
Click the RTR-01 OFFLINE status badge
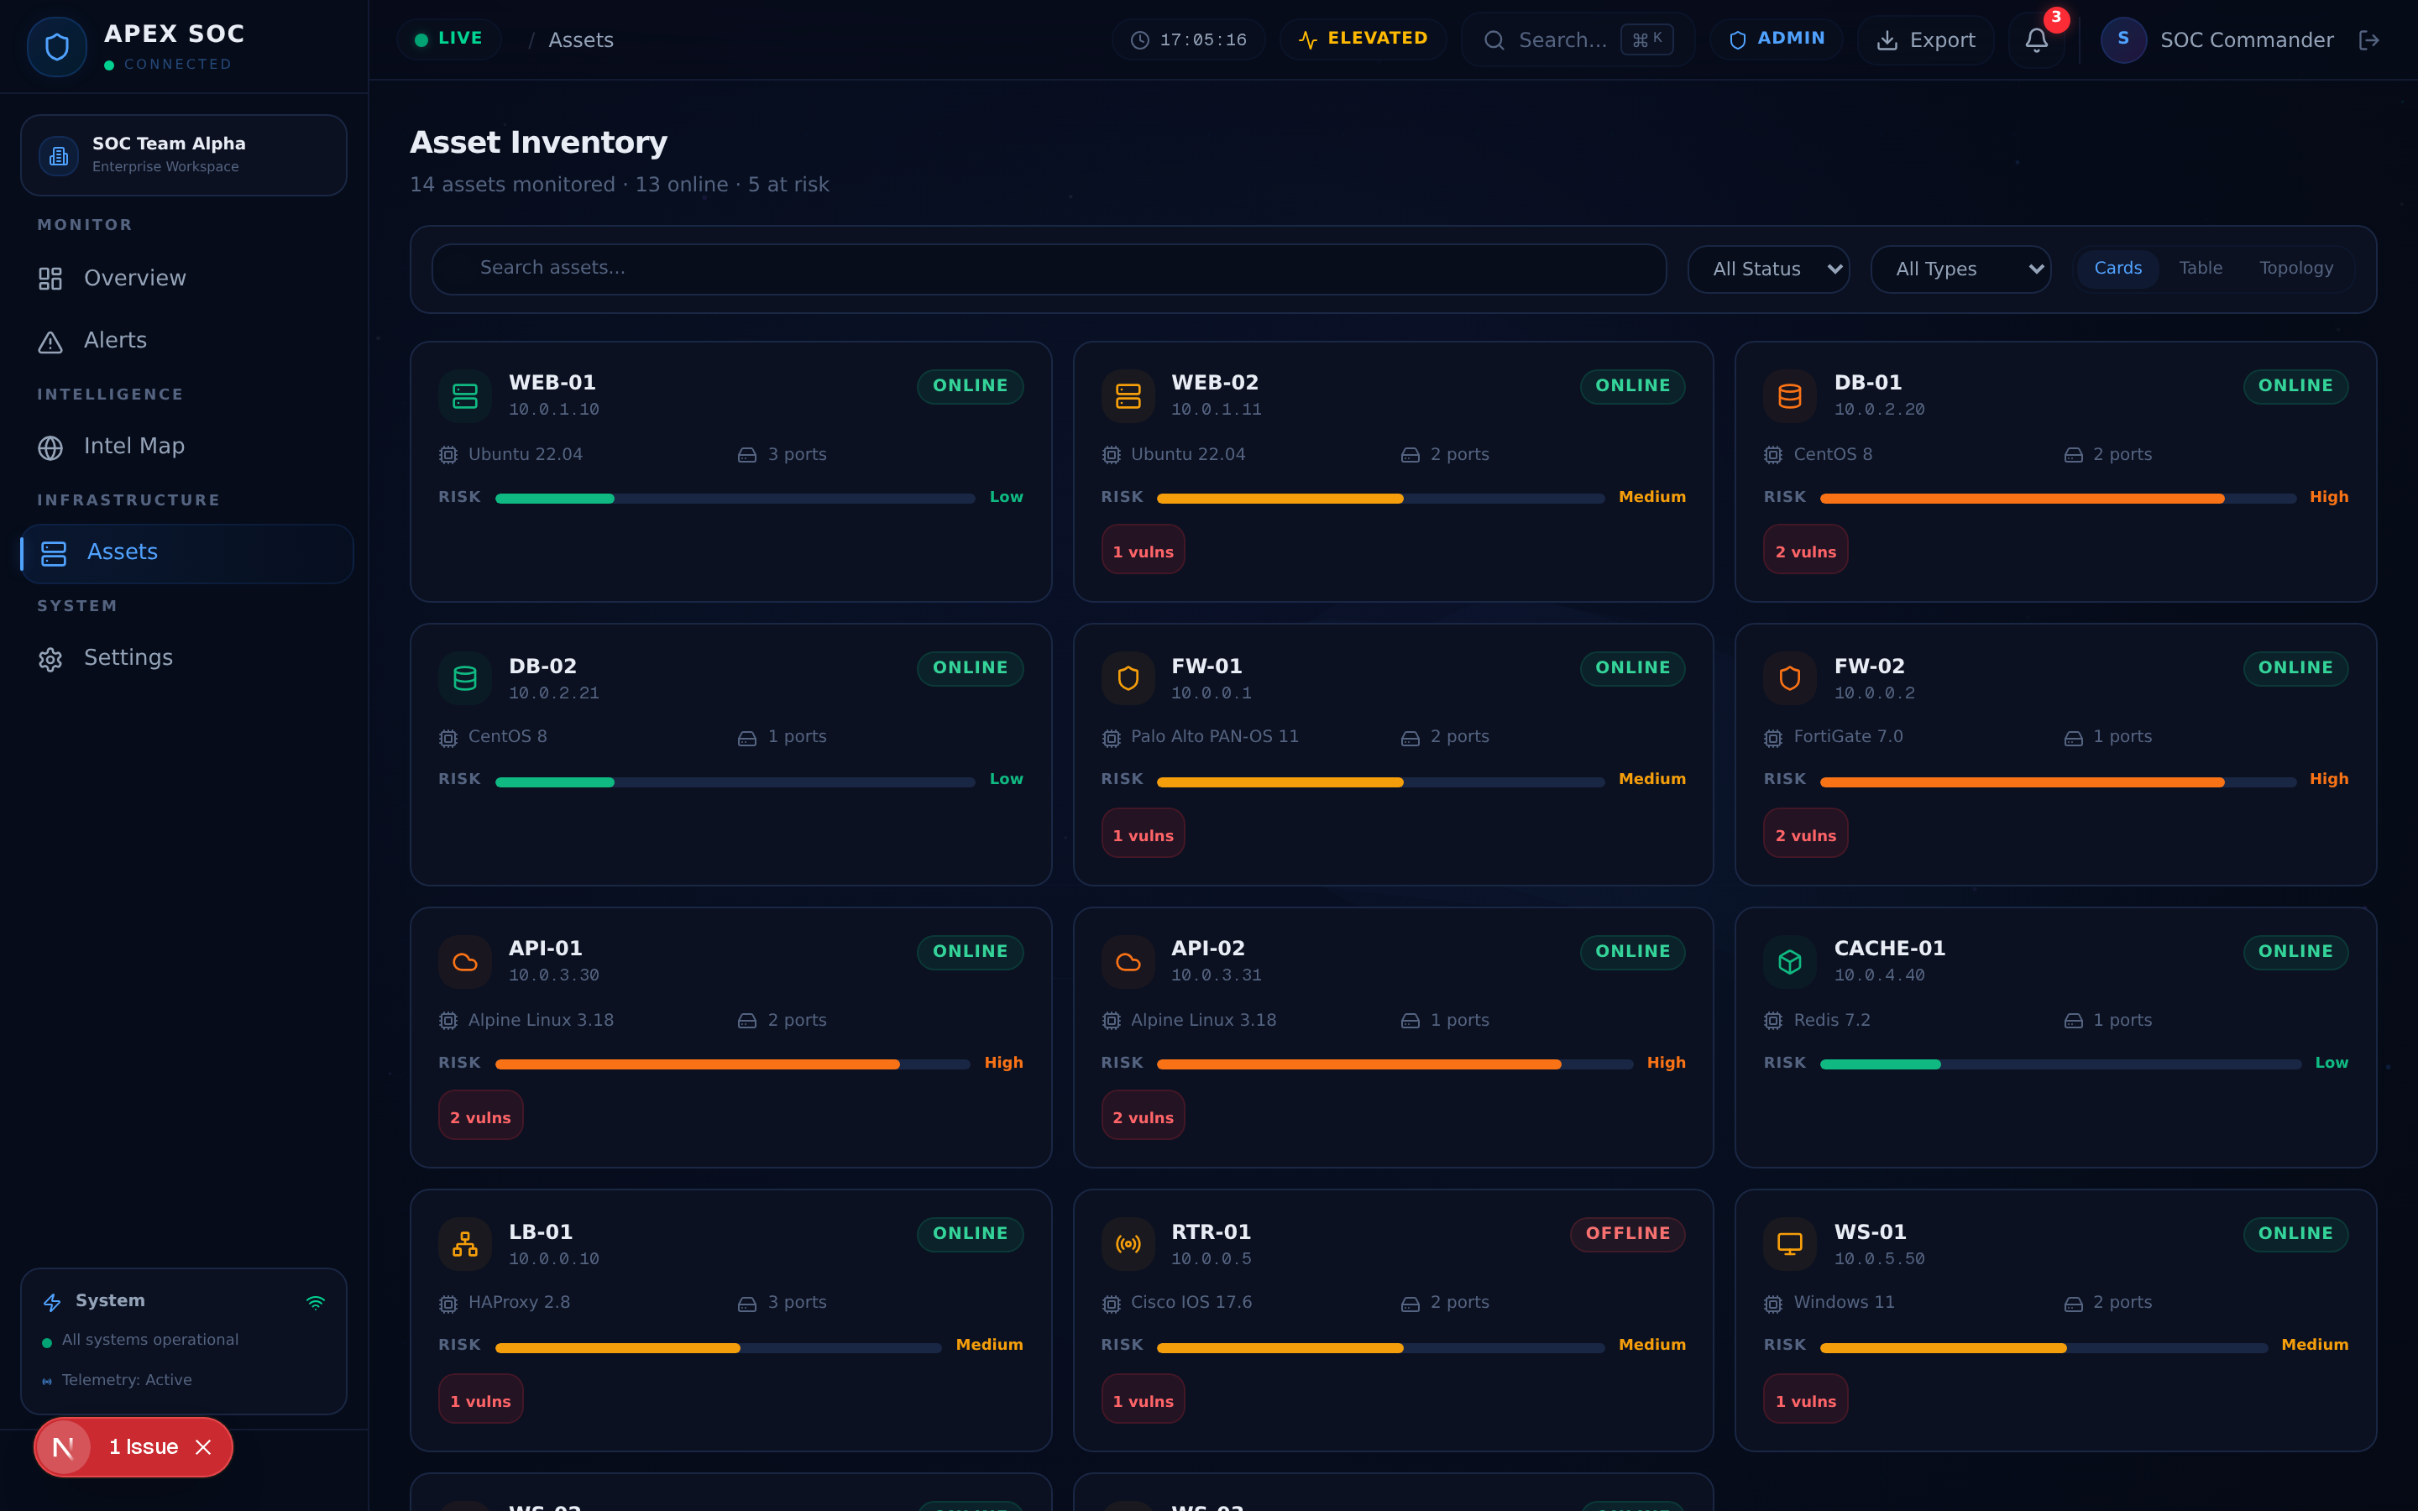coord(1626,1234)
